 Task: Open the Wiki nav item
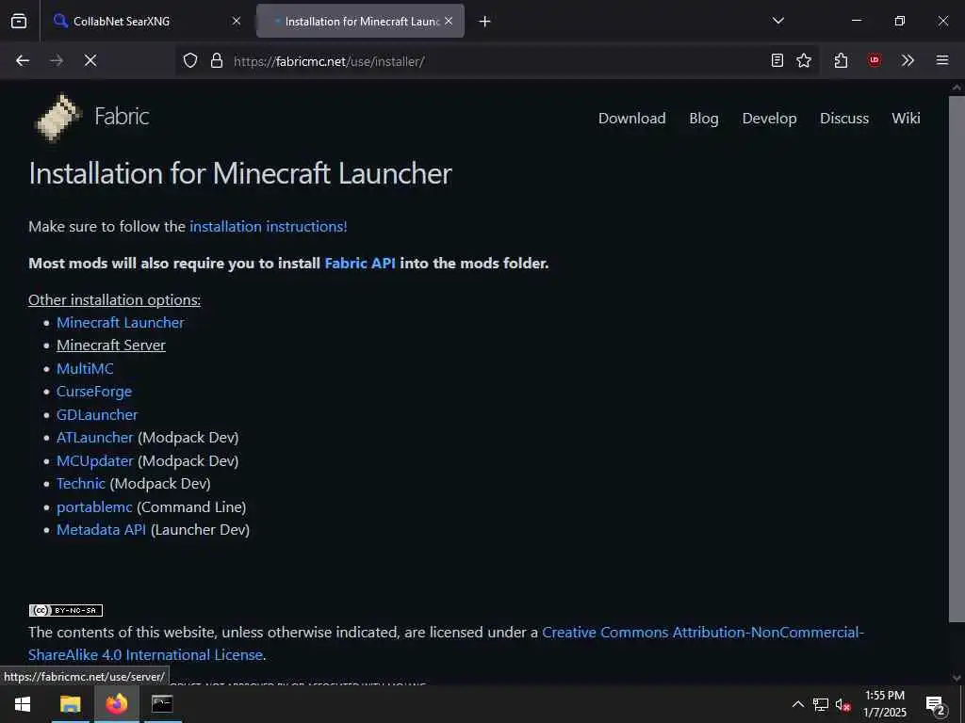pyautogui.click(x=906, y=118)
